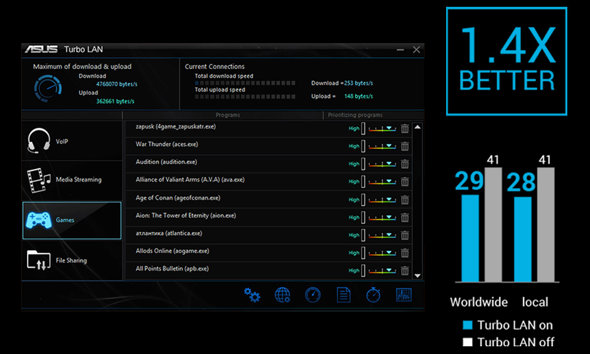Image resolution: width=590 pixels, height=354 pixels.
Task: Delete Alliance of Valiant Arms with trash icon
Action: (x=405, y=182)
